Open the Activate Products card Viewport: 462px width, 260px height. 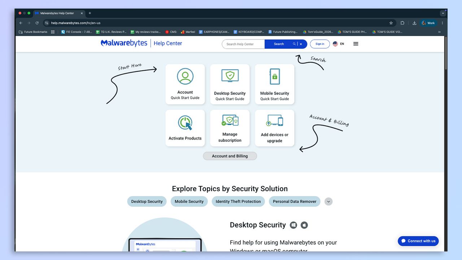tap(185, 128)
